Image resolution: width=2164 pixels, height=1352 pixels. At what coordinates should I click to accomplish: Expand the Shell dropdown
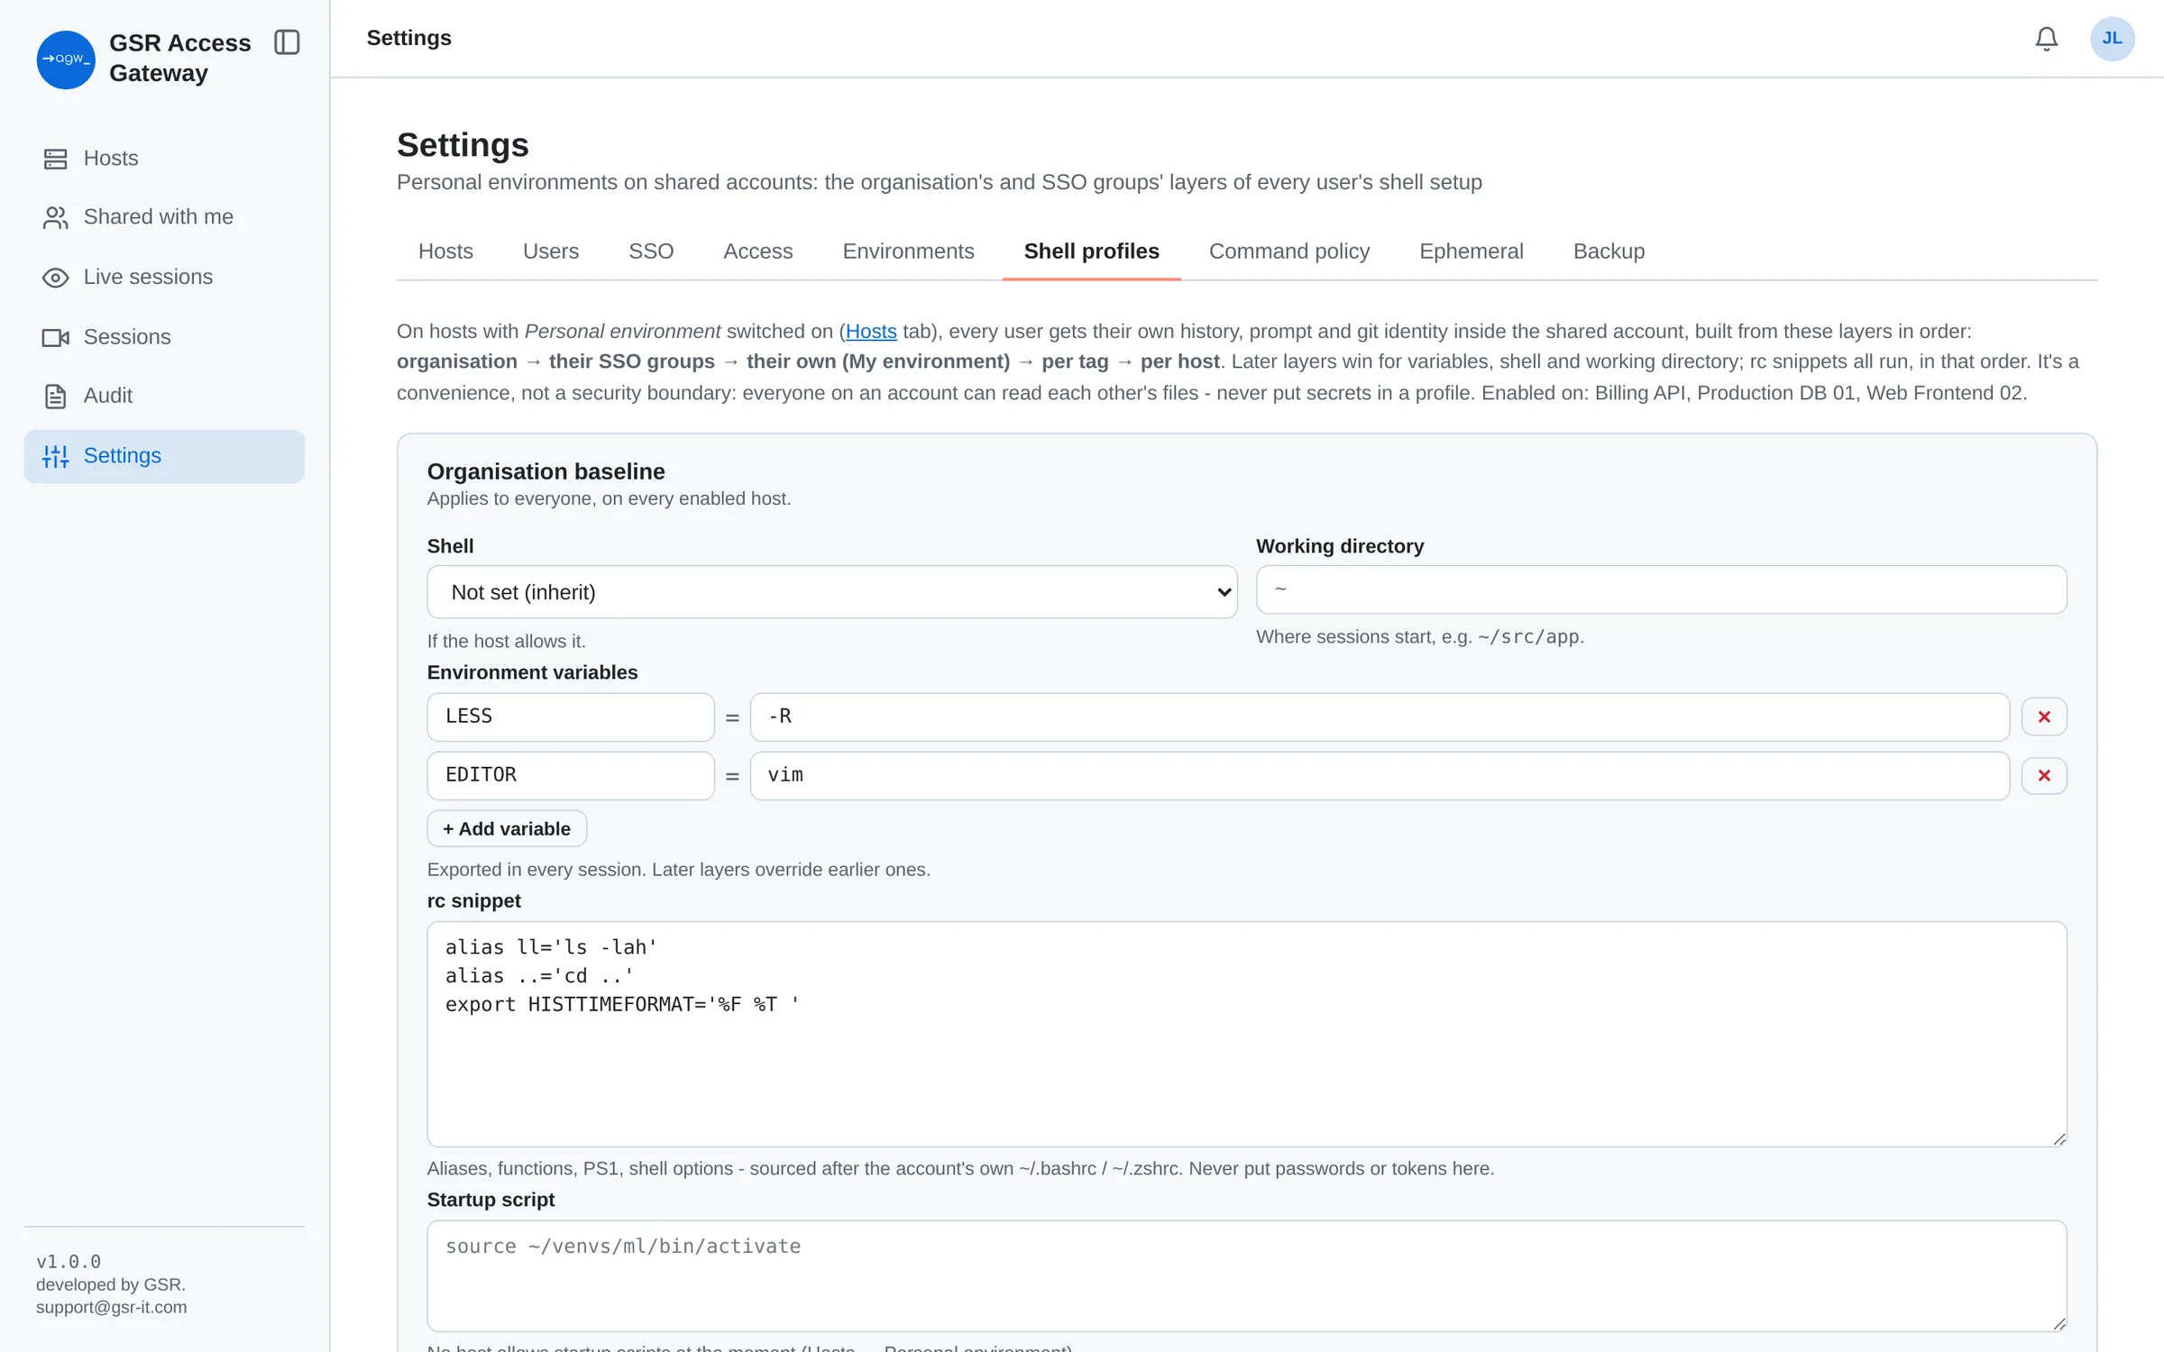(x=831, y=592)
